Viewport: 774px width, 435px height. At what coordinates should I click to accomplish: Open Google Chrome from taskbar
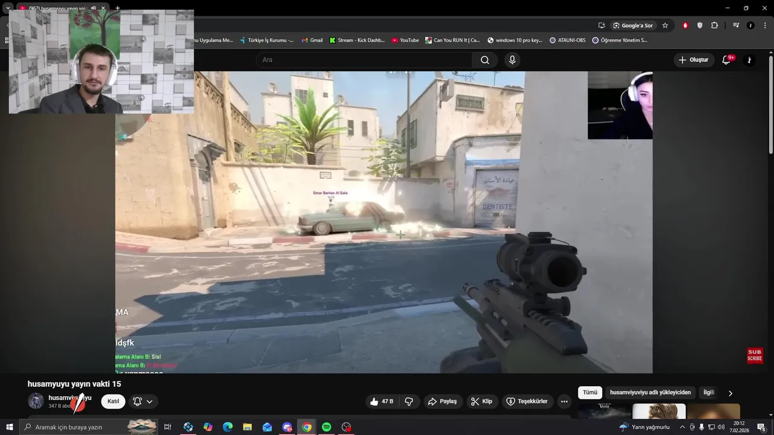click(307, 427)
